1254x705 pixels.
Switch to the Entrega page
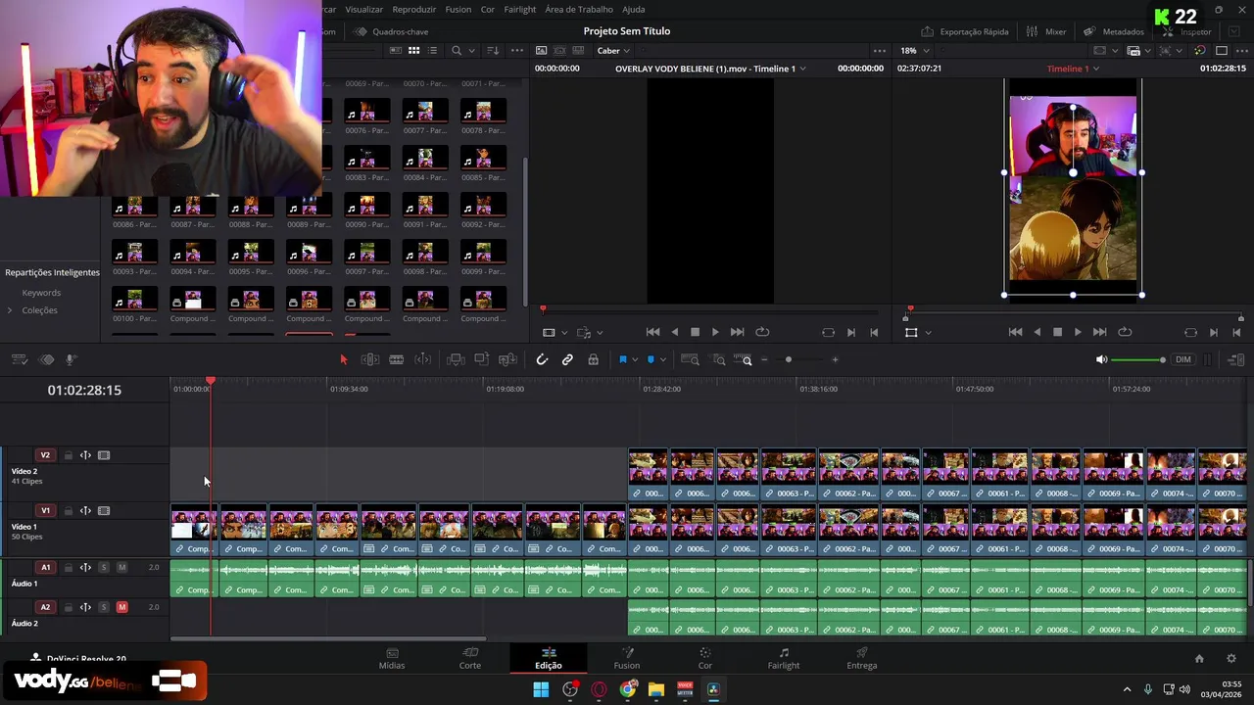[862, 658]
